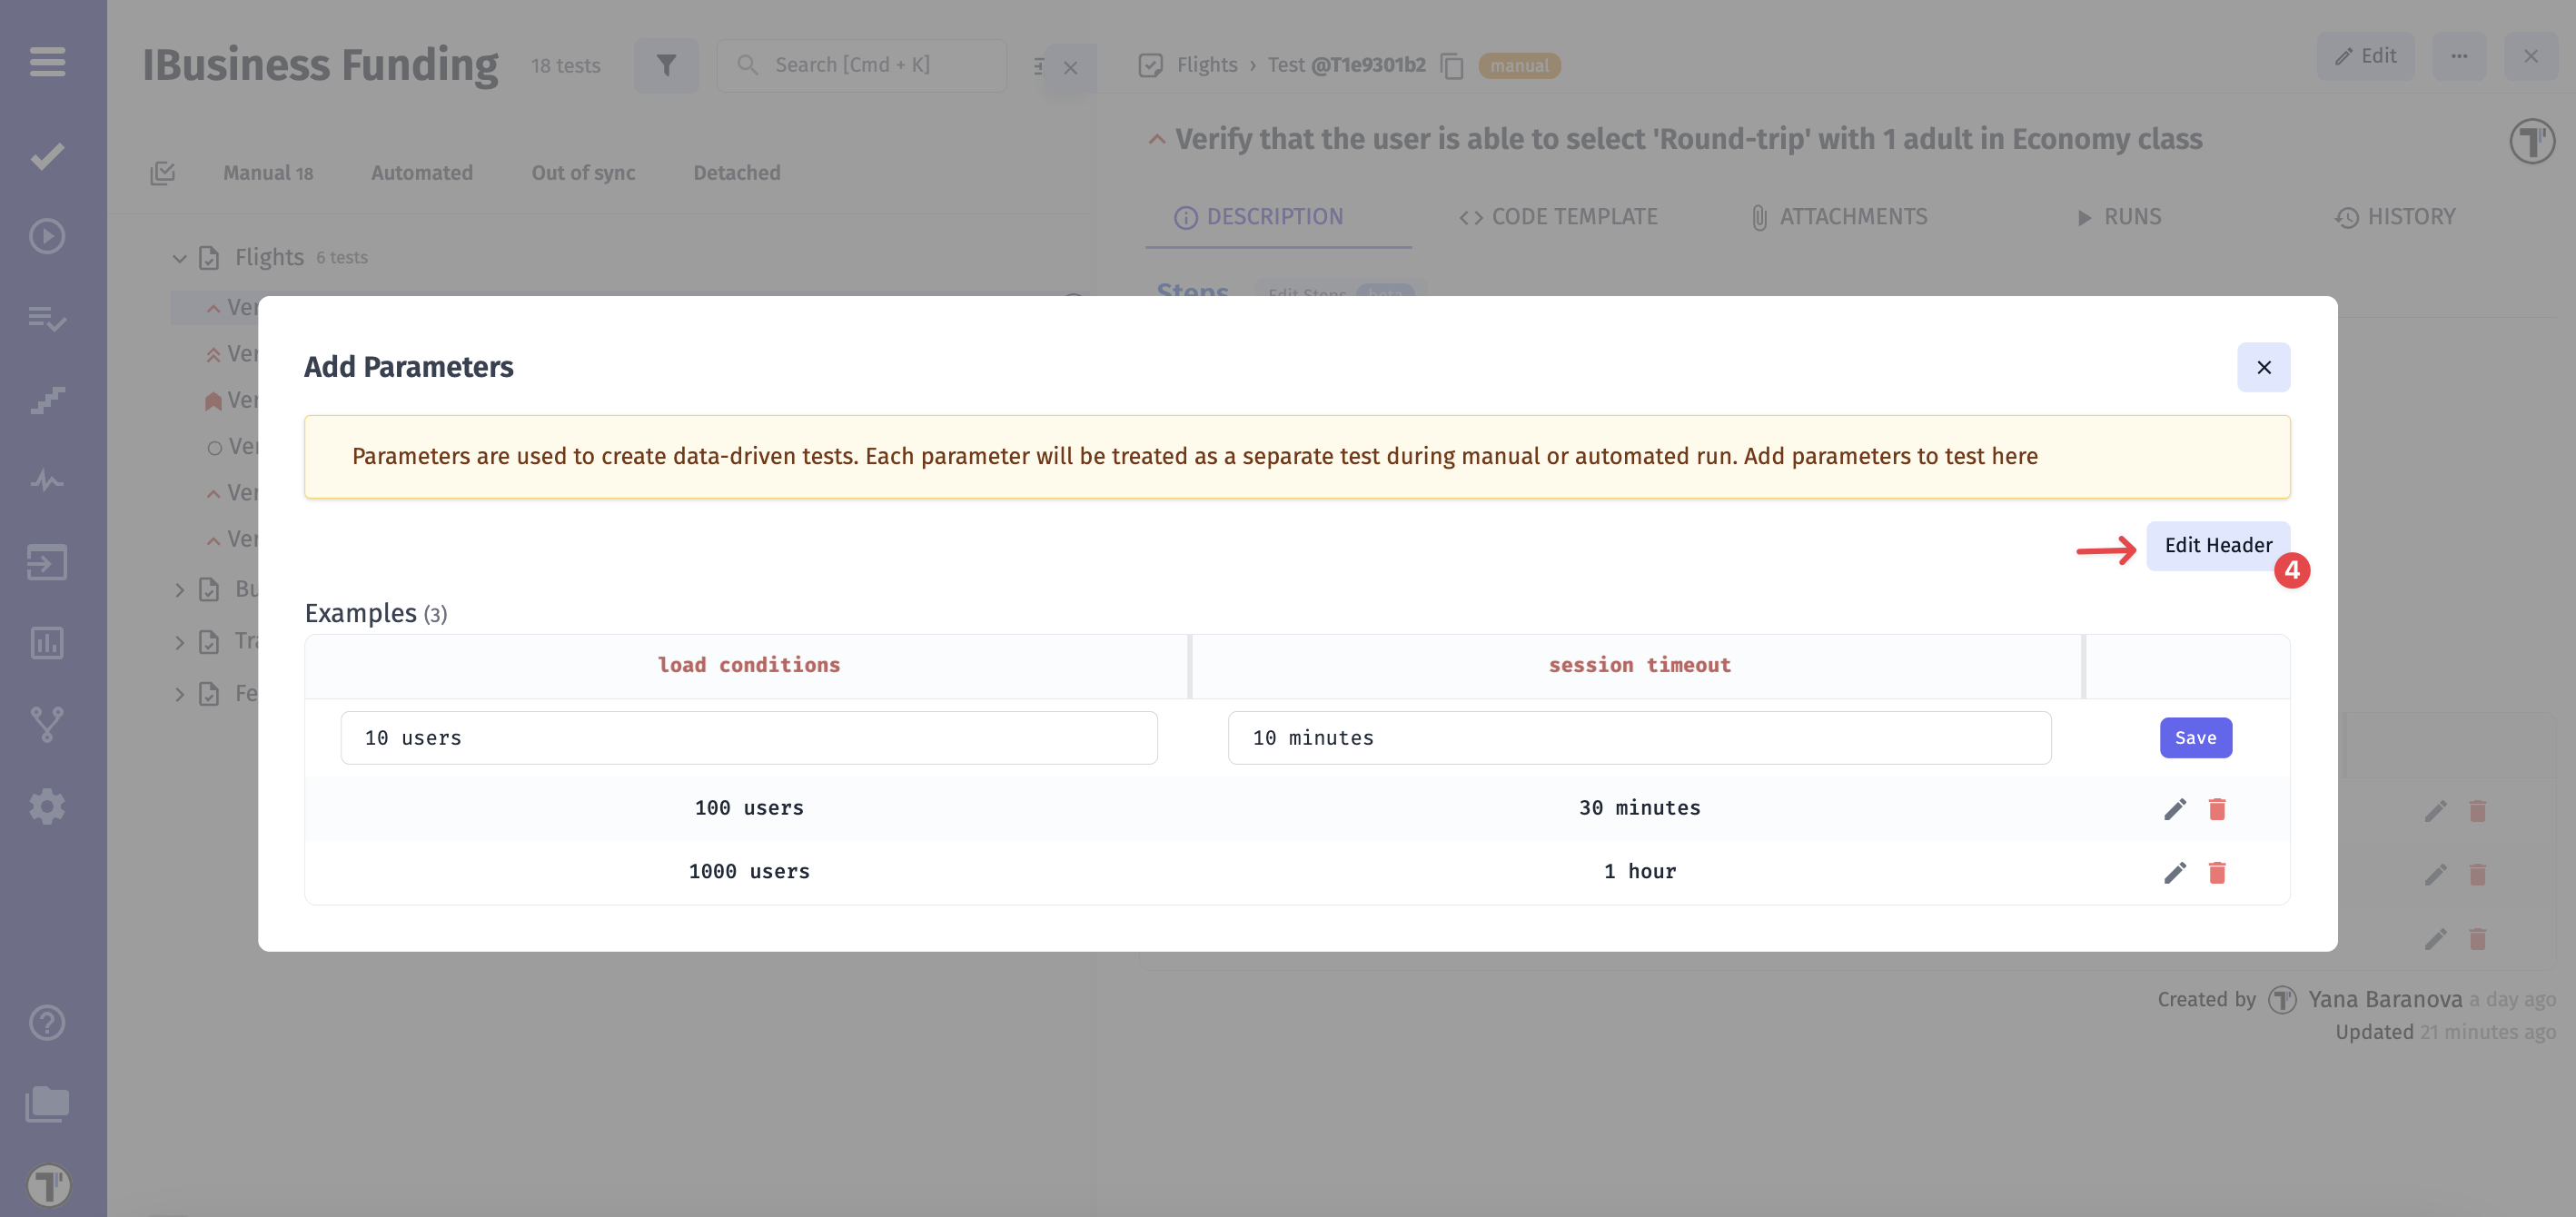2576x1217 pixels.
Task: Toggle multi-select checkbox icon near Manual tab
Action: tap(162, 173)
